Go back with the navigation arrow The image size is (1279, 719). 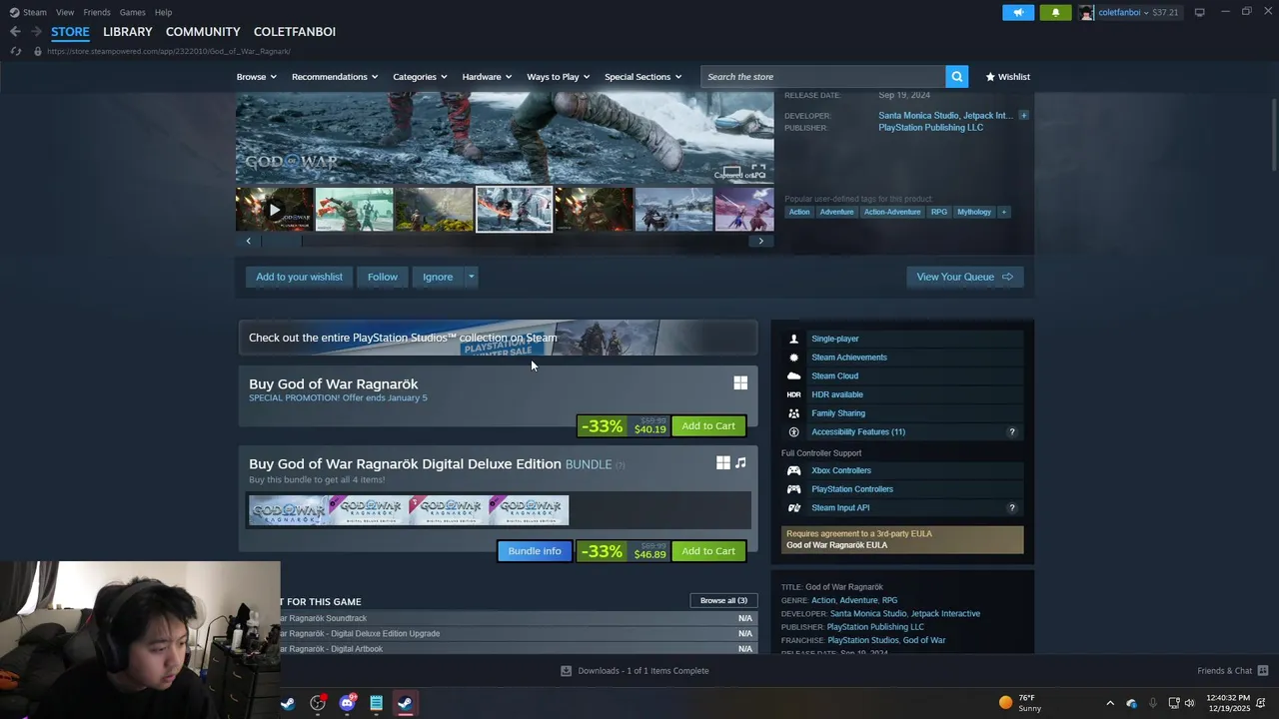(15, 32)
